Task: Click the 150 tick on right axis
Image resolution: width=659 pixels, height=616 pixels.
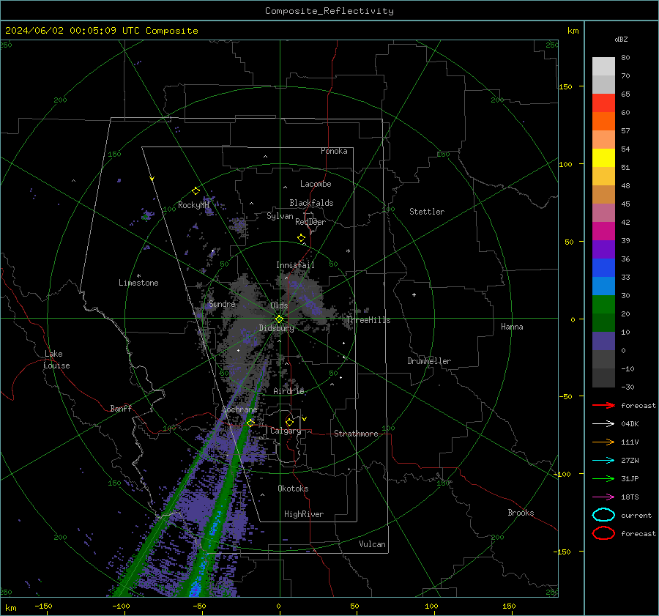Action: (x=566, y=86)
